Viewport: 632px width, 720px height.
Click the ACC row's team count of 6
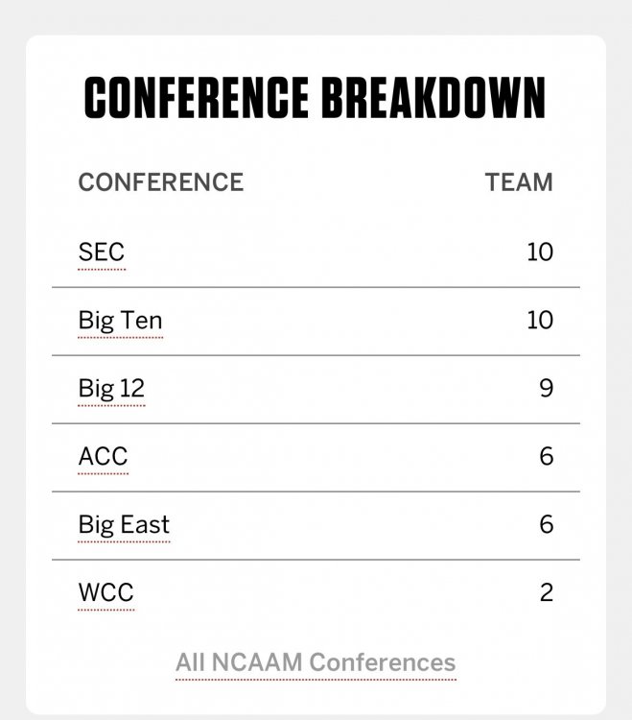tap(546, 457)
